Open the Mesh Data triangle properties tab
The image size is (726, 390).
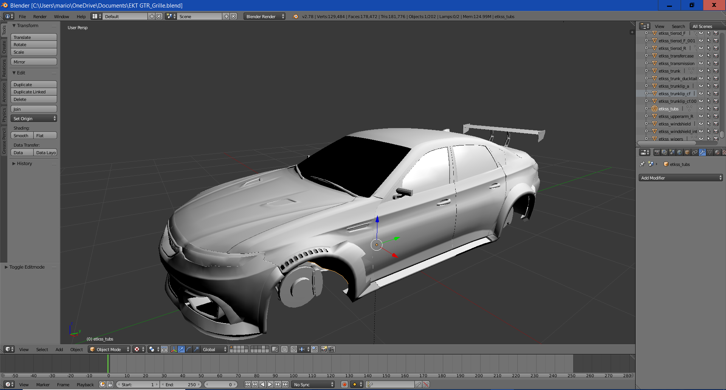[710, 152]
